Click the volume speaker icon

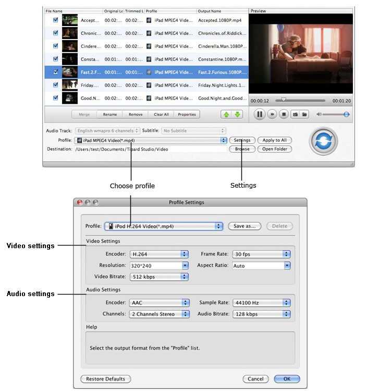click(x=319, y=114)
